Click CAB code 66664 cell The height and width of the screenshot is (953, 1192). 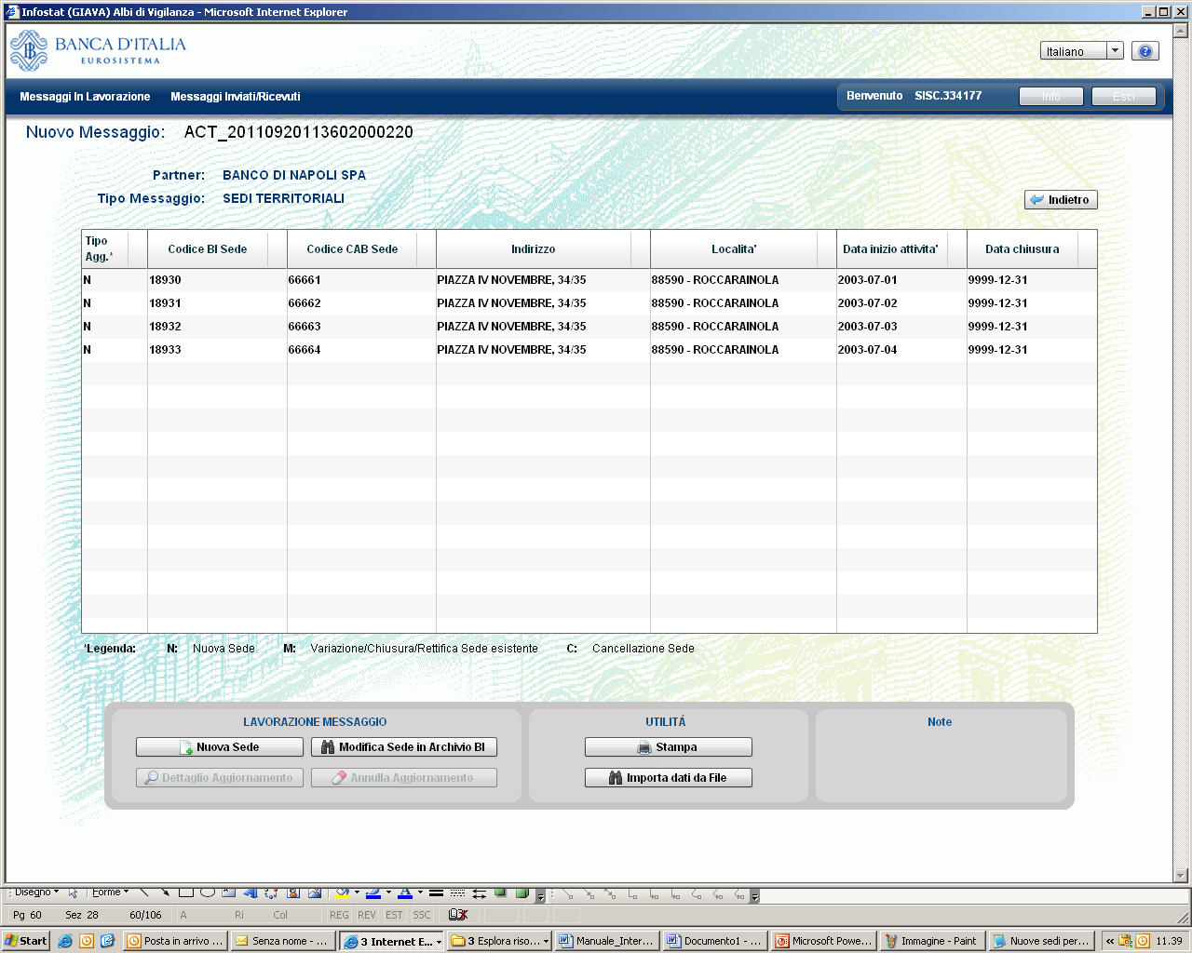[x=361, y=350]
